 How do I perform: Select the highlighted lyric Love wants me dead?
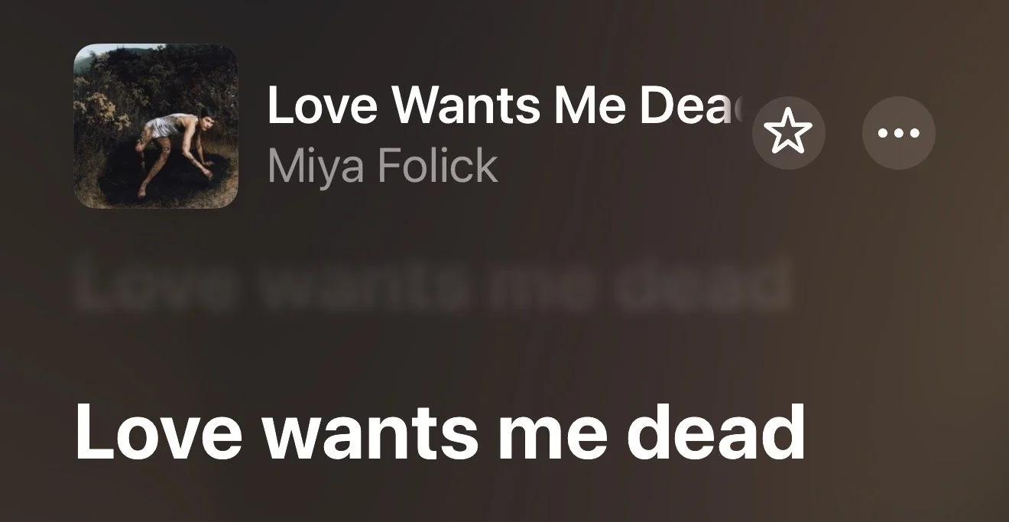(440, 433)
